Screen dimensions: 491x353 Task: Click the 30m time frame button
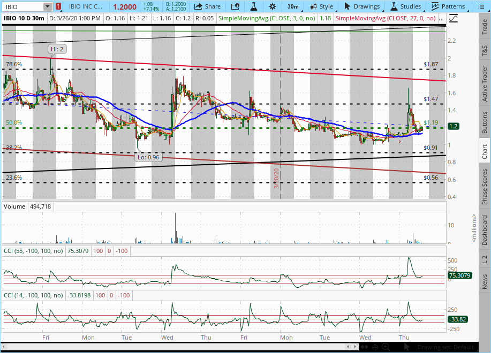(x=293, y=6)
